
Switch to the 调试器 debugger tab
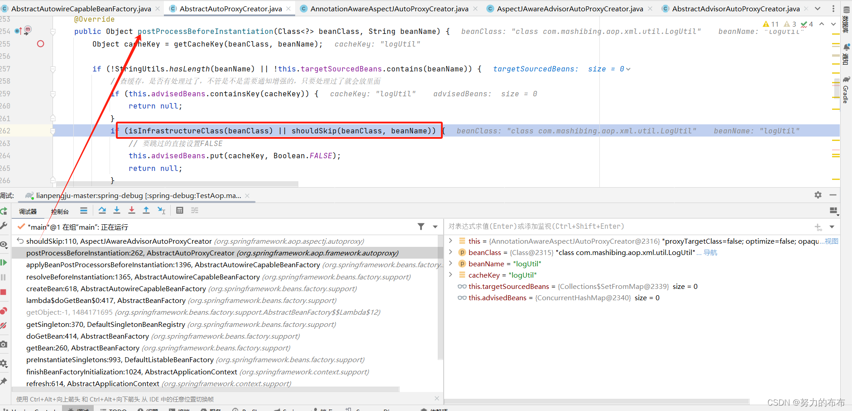pyautogui.click(x=28, y=212)
